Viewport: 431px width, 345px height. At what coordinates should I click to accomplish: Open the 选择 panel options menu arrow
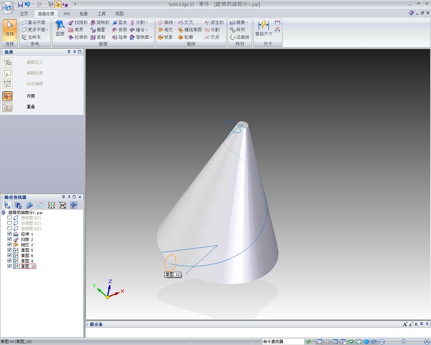(69, 52)
